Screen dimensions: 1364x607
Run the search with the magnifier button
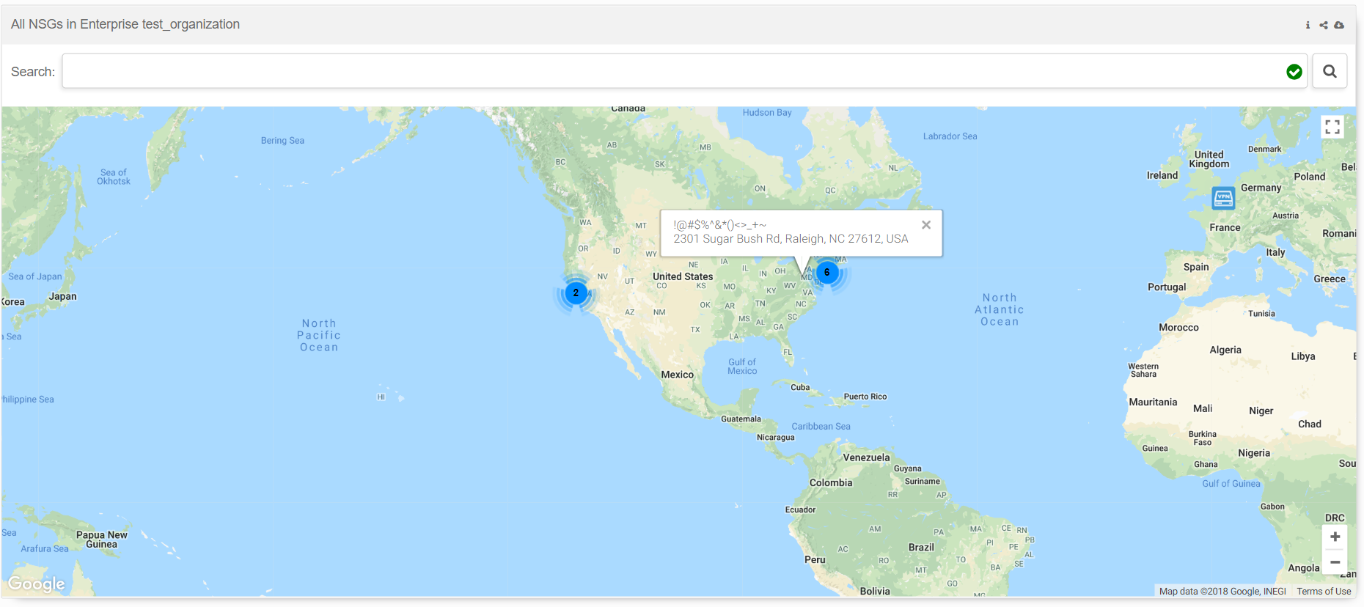(x=1330, y=71)
